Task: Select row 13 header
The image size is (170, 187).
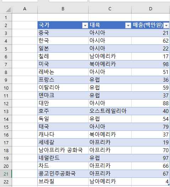Action: coord(6,111)
